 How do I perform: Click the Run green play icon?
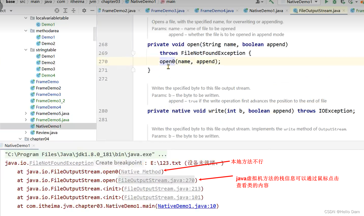tap(326, 2)
